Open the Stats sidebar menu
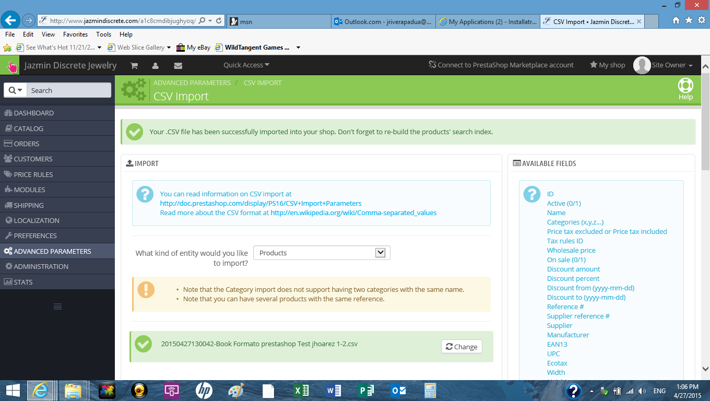The image size is (710, 401). (x=57, y=282)
